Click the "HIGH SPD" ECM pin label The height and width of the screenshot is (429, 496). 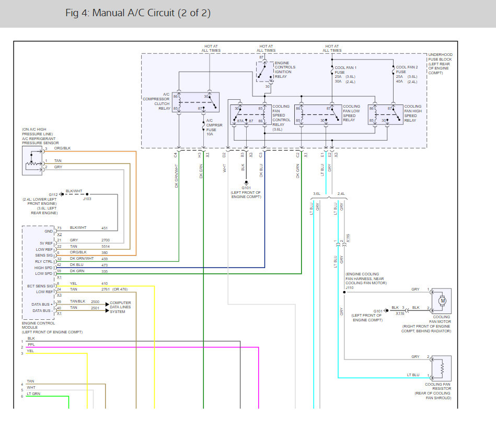tap(43, 268)
